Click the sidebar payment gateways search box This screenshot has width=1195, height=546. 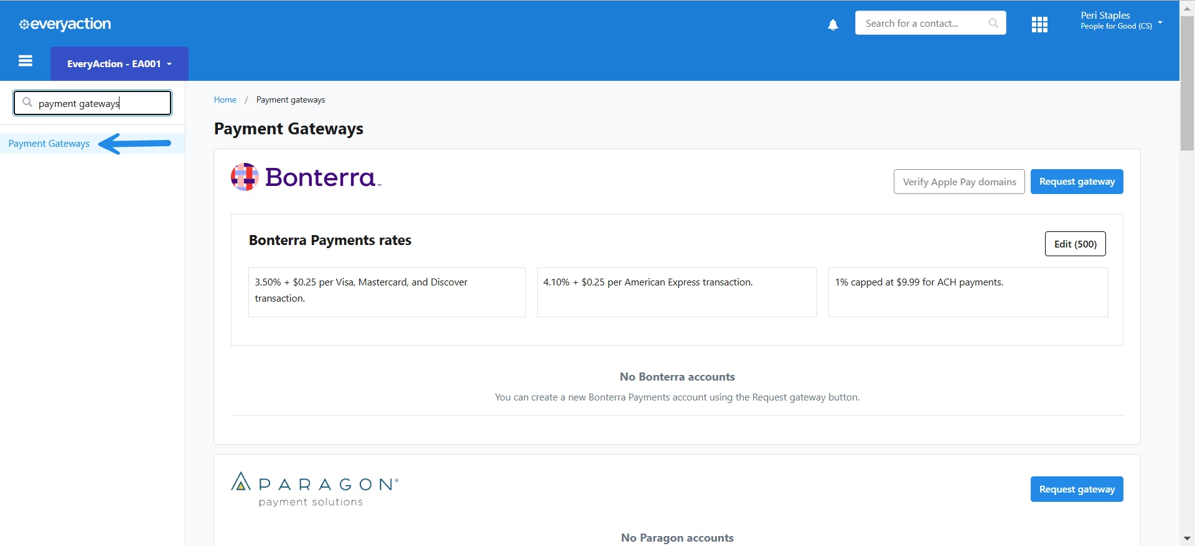pyautogui.click(x=93, y=103)
